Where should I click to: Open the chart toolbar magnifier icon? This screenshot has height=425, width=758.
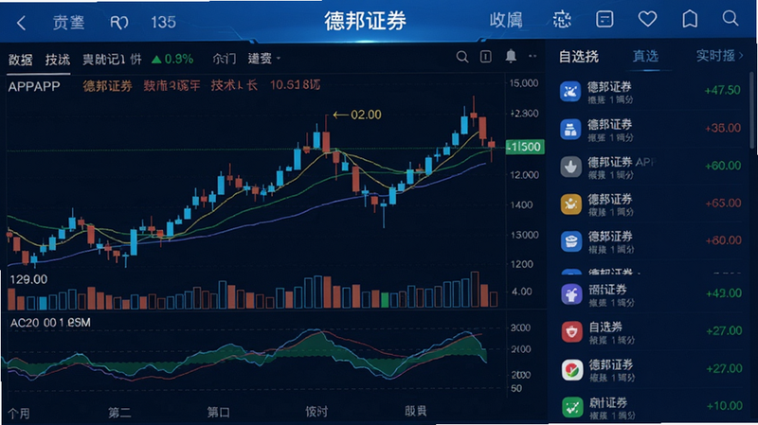coord(462,57)
